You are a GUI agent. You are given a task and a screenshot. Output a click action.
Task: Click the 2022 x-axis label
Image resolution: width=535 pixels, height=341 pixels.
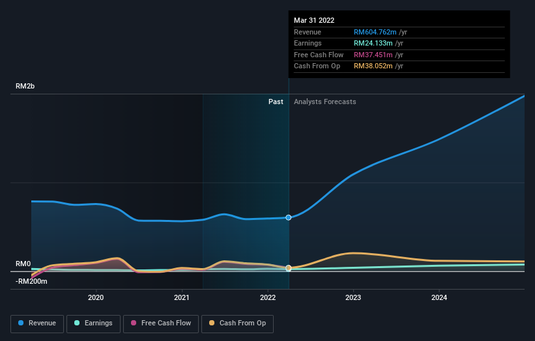pyautogui.click(x=268, y=297)
